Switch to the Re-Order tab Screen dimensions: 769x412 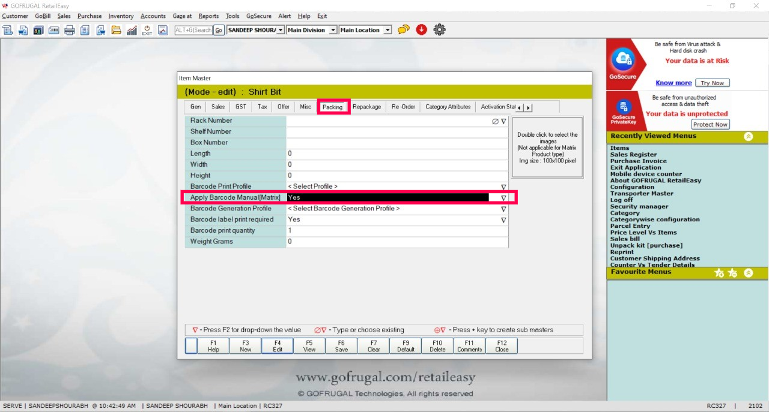click(403, 107)
